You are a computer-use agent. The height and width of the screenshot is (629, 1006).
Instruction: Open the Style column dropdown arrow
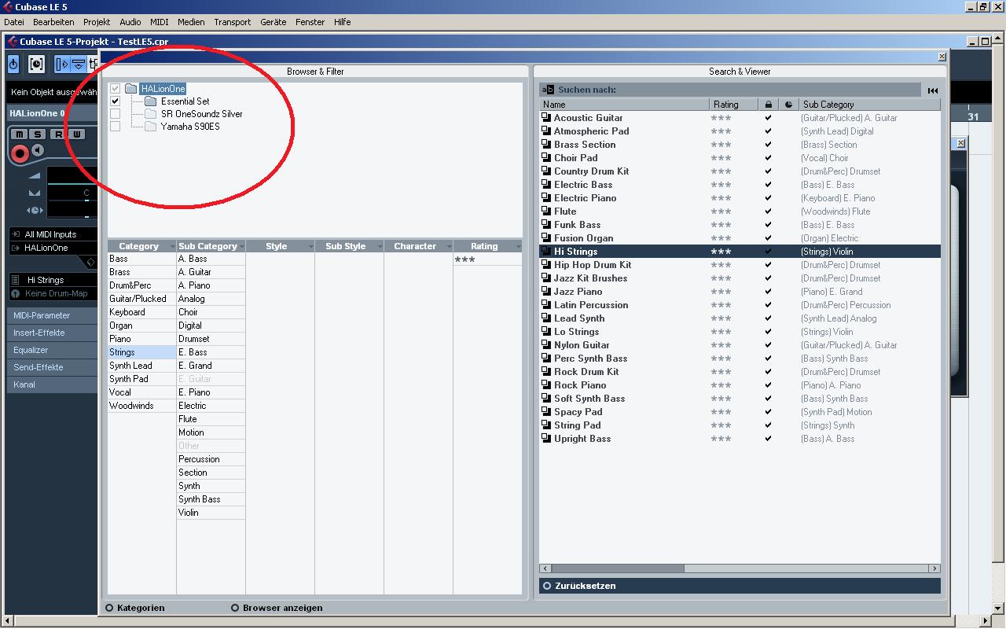point(310,247)
